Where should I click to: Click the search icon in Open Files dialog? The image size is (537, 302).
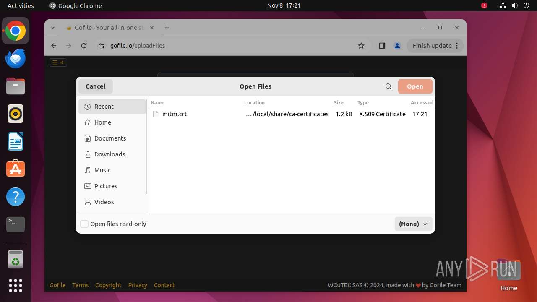pos(388,86)
